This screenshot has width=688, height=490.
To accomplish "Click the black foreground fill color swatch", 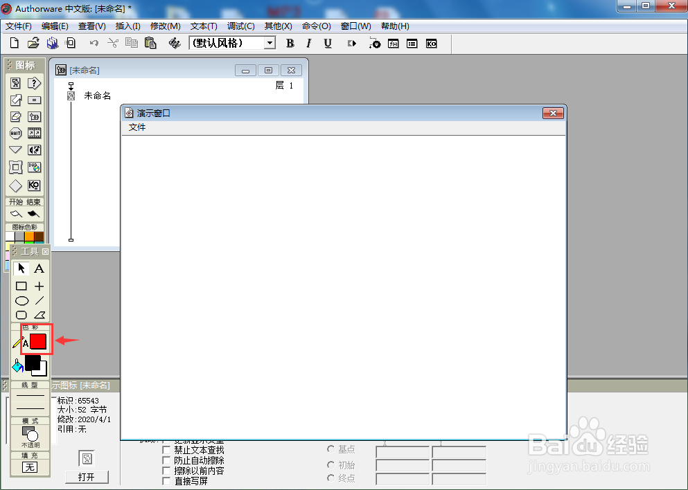I will coord(33,363).
